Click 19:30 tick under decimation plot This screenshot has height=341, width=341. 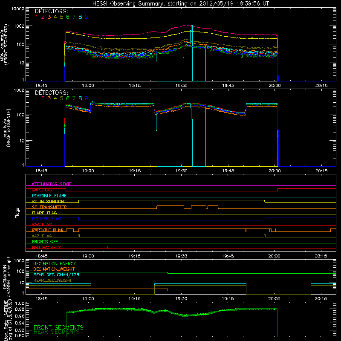(181, 299)
